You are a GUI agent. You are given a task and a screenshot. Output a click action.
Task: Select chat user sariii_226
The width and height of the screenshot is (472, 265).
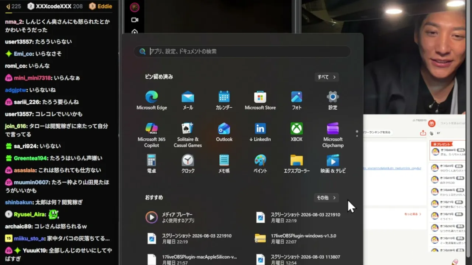[27, 102]
